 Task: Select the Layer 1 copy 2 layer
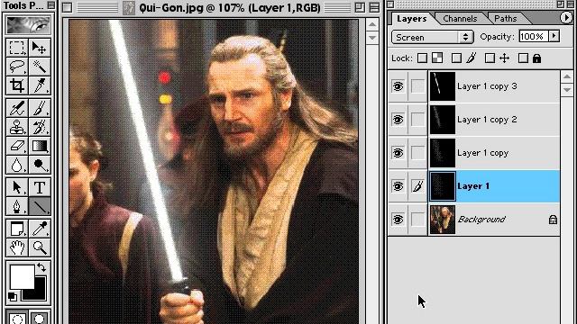tap(494, 120)
